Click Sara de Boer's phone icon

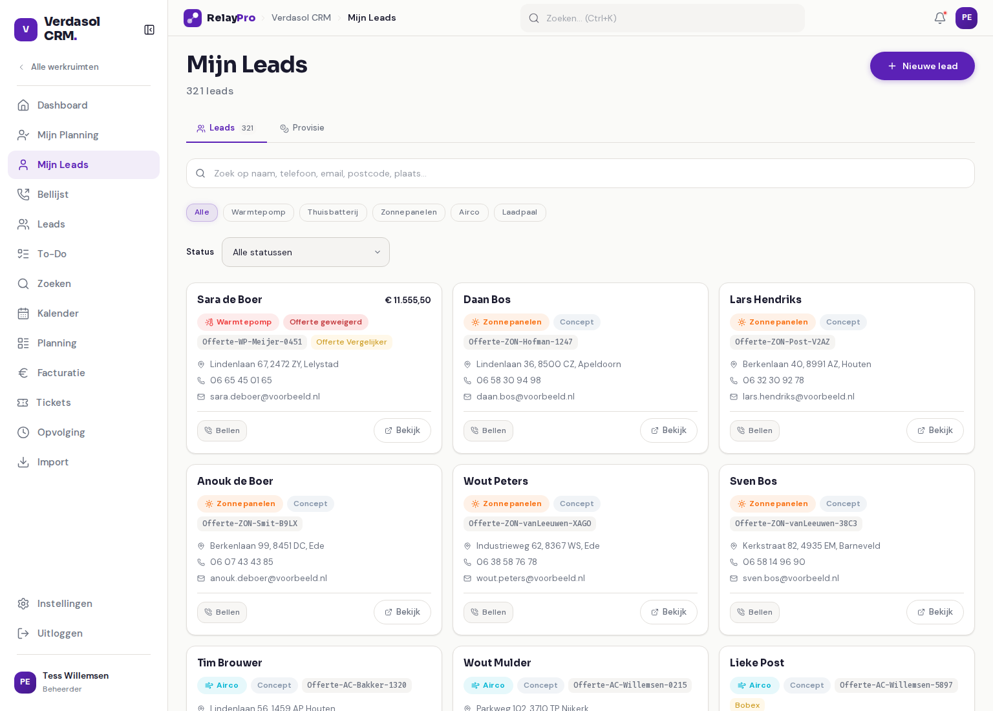click(201, 381)
